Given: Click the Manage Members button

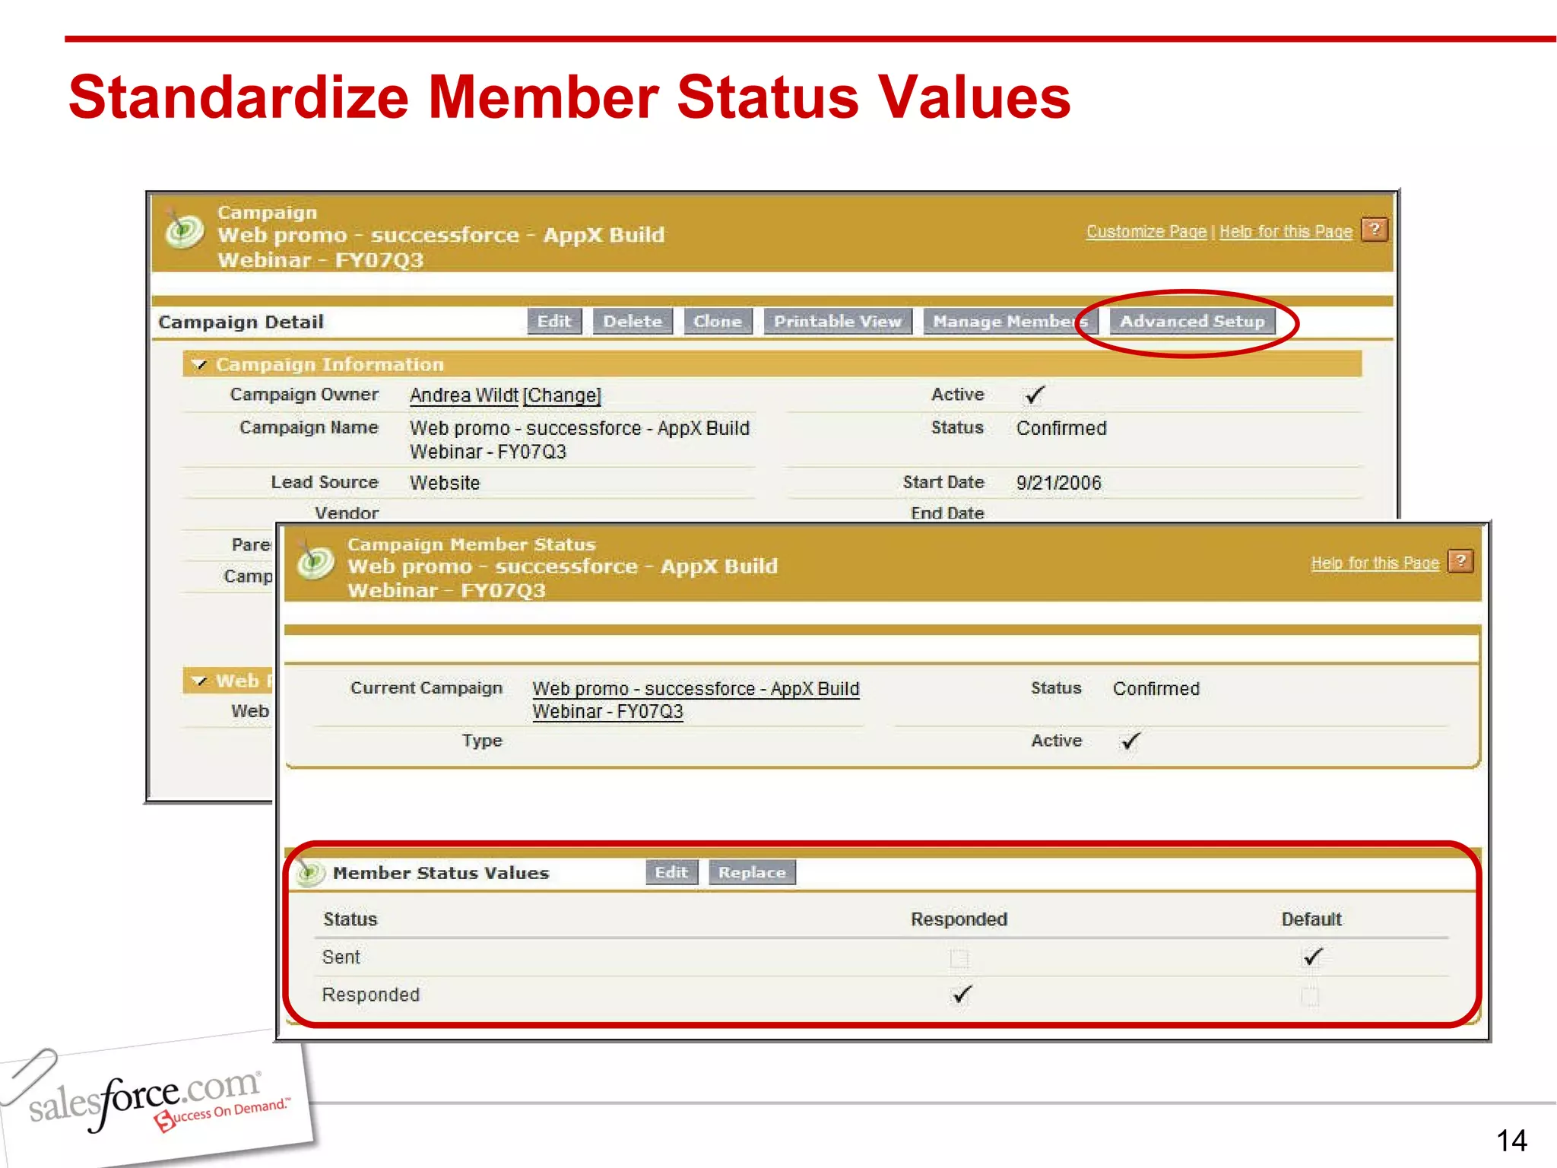Looking at the screenshot, I should pos(1010,322).
